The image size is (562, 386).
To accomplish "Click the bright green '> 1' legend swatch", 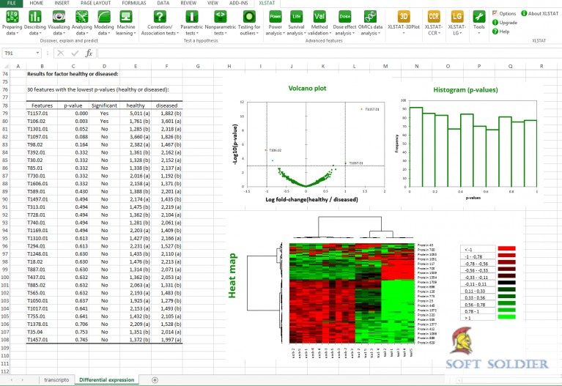I will pyautogui.click(x=506, y=317).
